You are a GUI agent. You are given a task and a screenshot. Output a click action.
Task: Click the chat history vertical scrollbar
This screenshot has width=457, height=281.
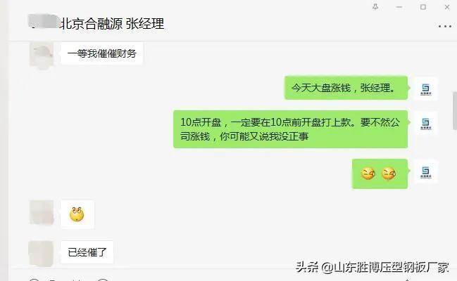tap(455, 110)
